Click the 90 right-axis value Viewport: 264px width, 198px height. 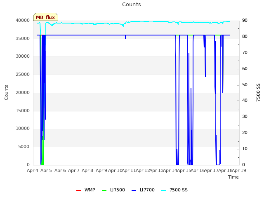pyautogui.click(x=245, y=20)
